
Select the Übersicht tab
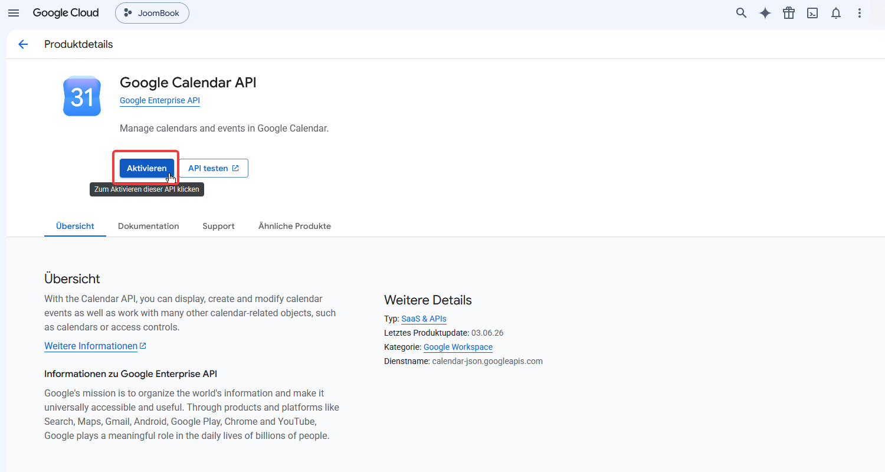click(x=75, y=226)
